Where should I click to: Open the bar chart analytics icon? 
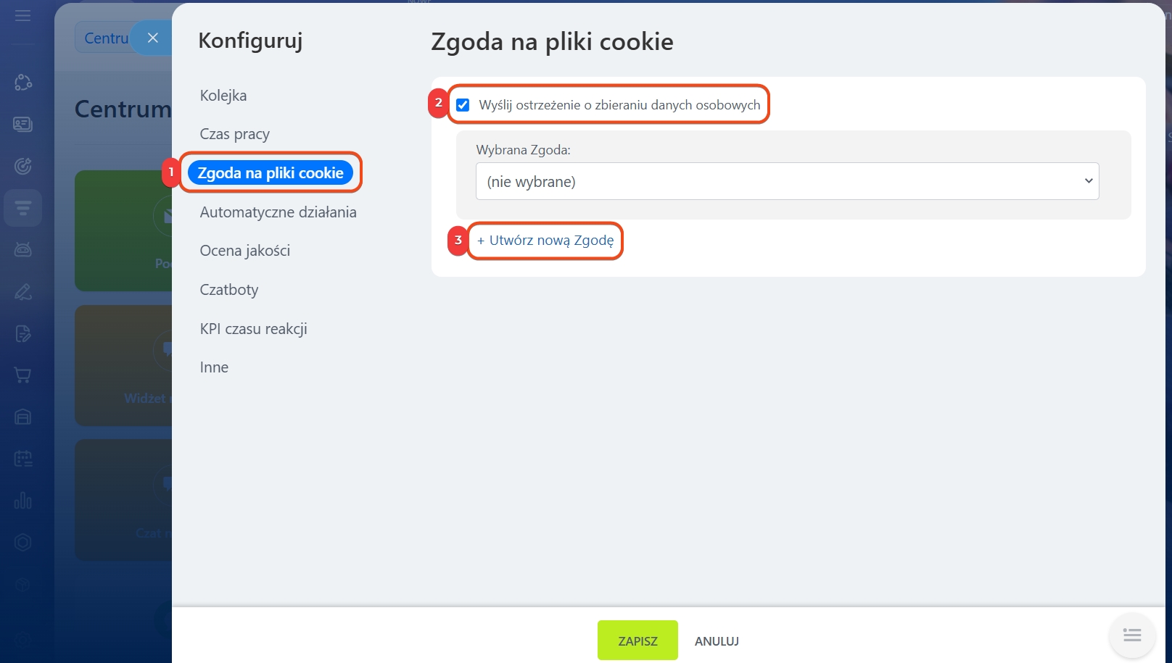23,501
